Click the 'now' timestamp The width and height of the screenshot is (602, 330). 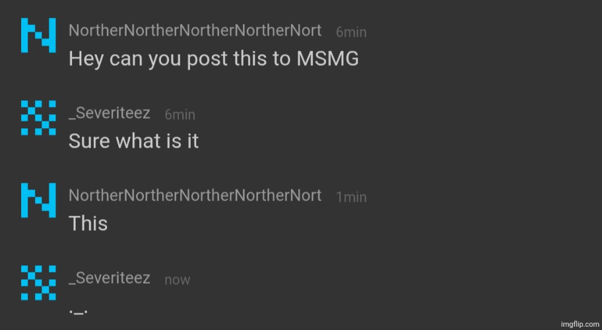tap(177, 280)
